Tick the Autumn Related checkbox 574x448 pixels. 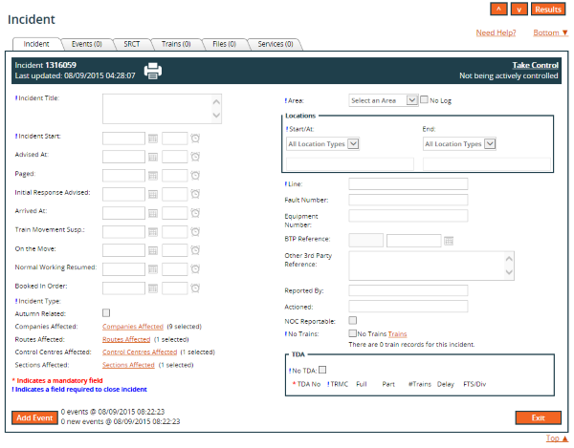107,312
